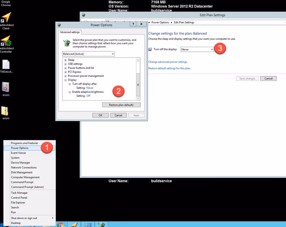Open TestArchitect Controller desktop shortcut
Screen dimensions: 286x227
click(6, 44)
